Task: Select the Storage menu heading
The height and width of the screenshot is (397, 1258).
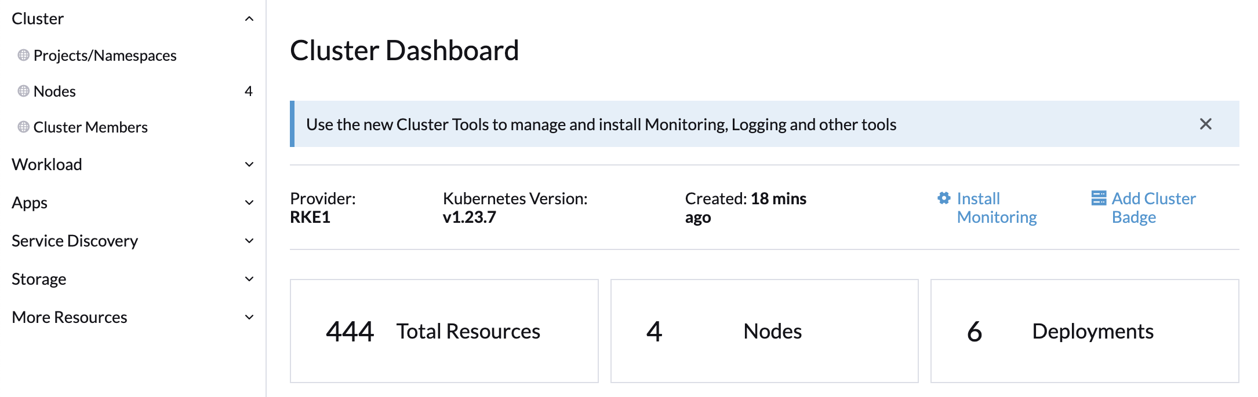Action: click(39, 279)
